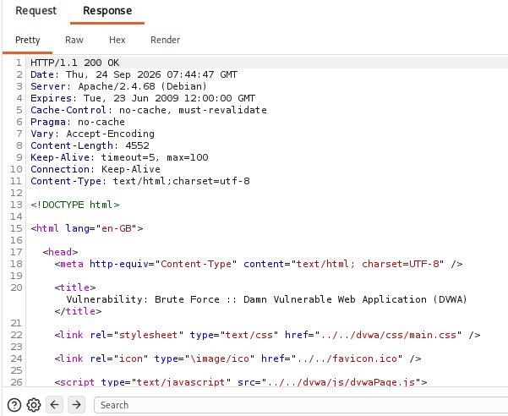
Task: Open the Render view tab
Action: [x=165, y=40]
